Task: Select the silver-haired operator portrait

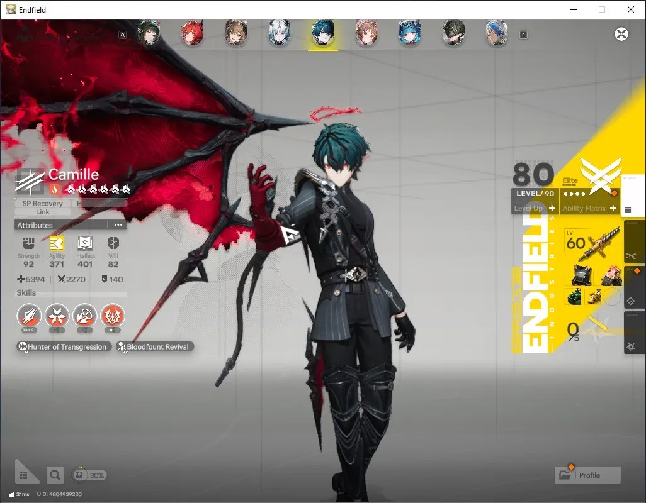Action: click(280, 33)
